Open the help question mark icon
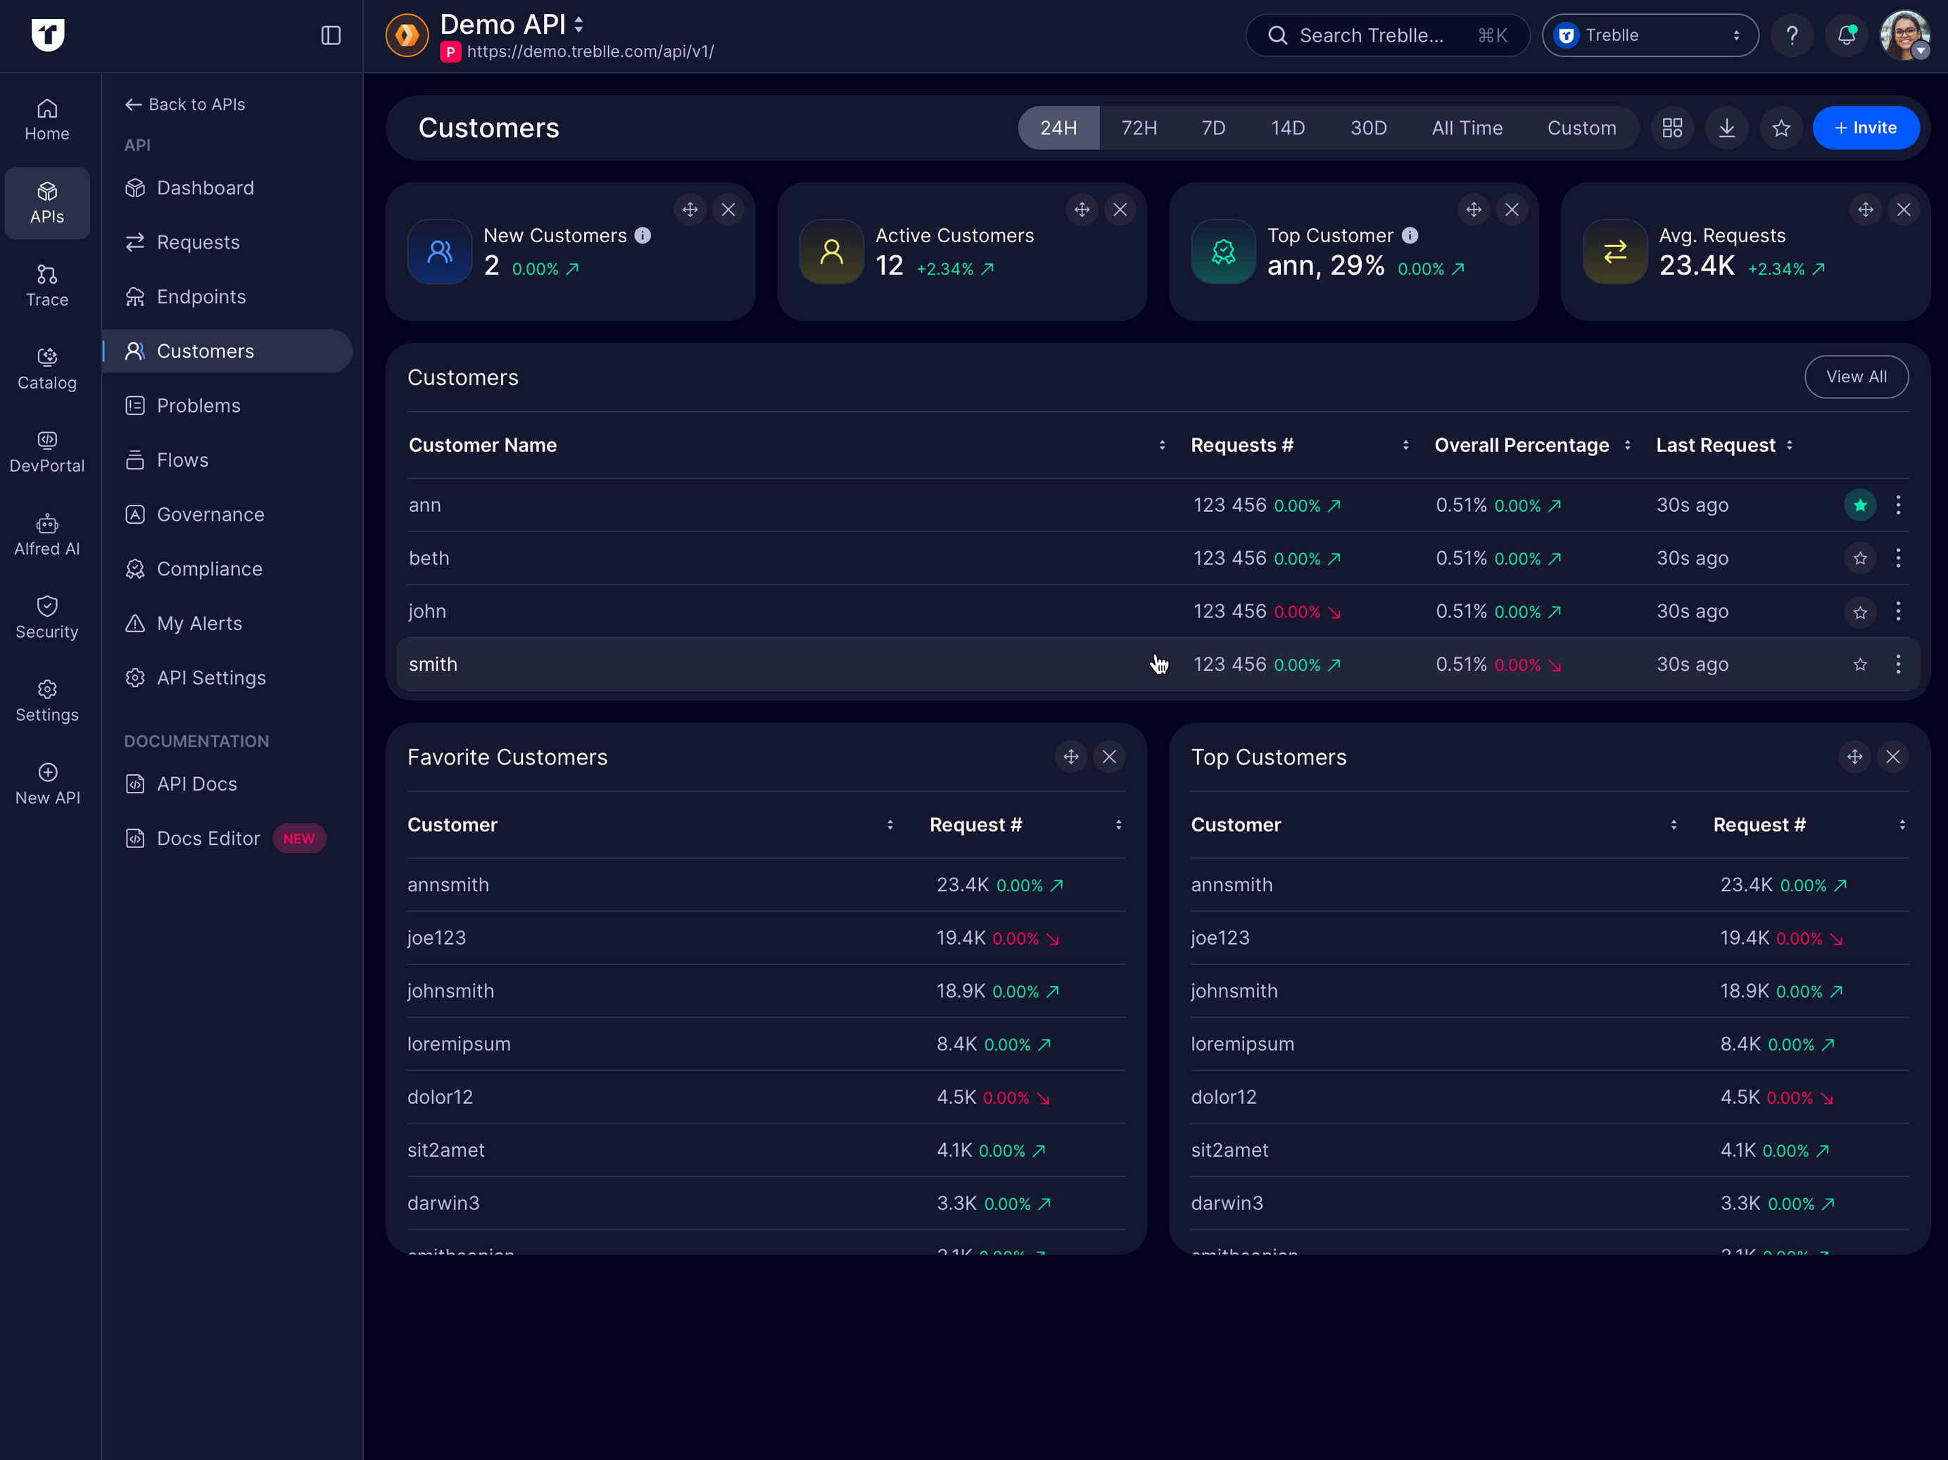 click(x=1791, y=35)
